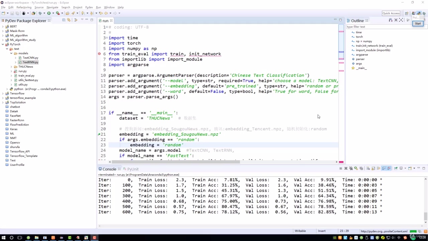The height and width of the screenshot is (241, 428).
Task: Toggle Show Console When Standard Out Changes
Action: click(x=384, y=168)
